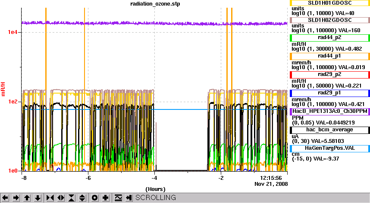
Task: Click the hourglass-shaped vertical zoom icon
Action: [x=72, y=198]
